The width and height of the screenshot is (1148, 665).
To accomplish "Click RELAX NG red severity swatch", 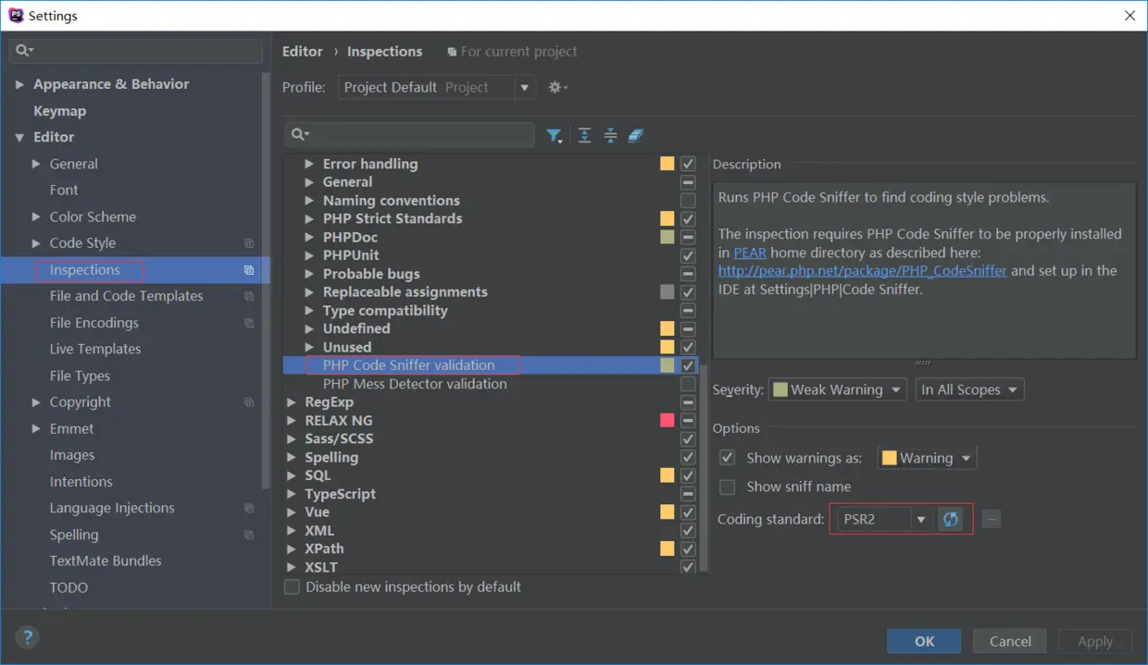I will click(668, 420).
